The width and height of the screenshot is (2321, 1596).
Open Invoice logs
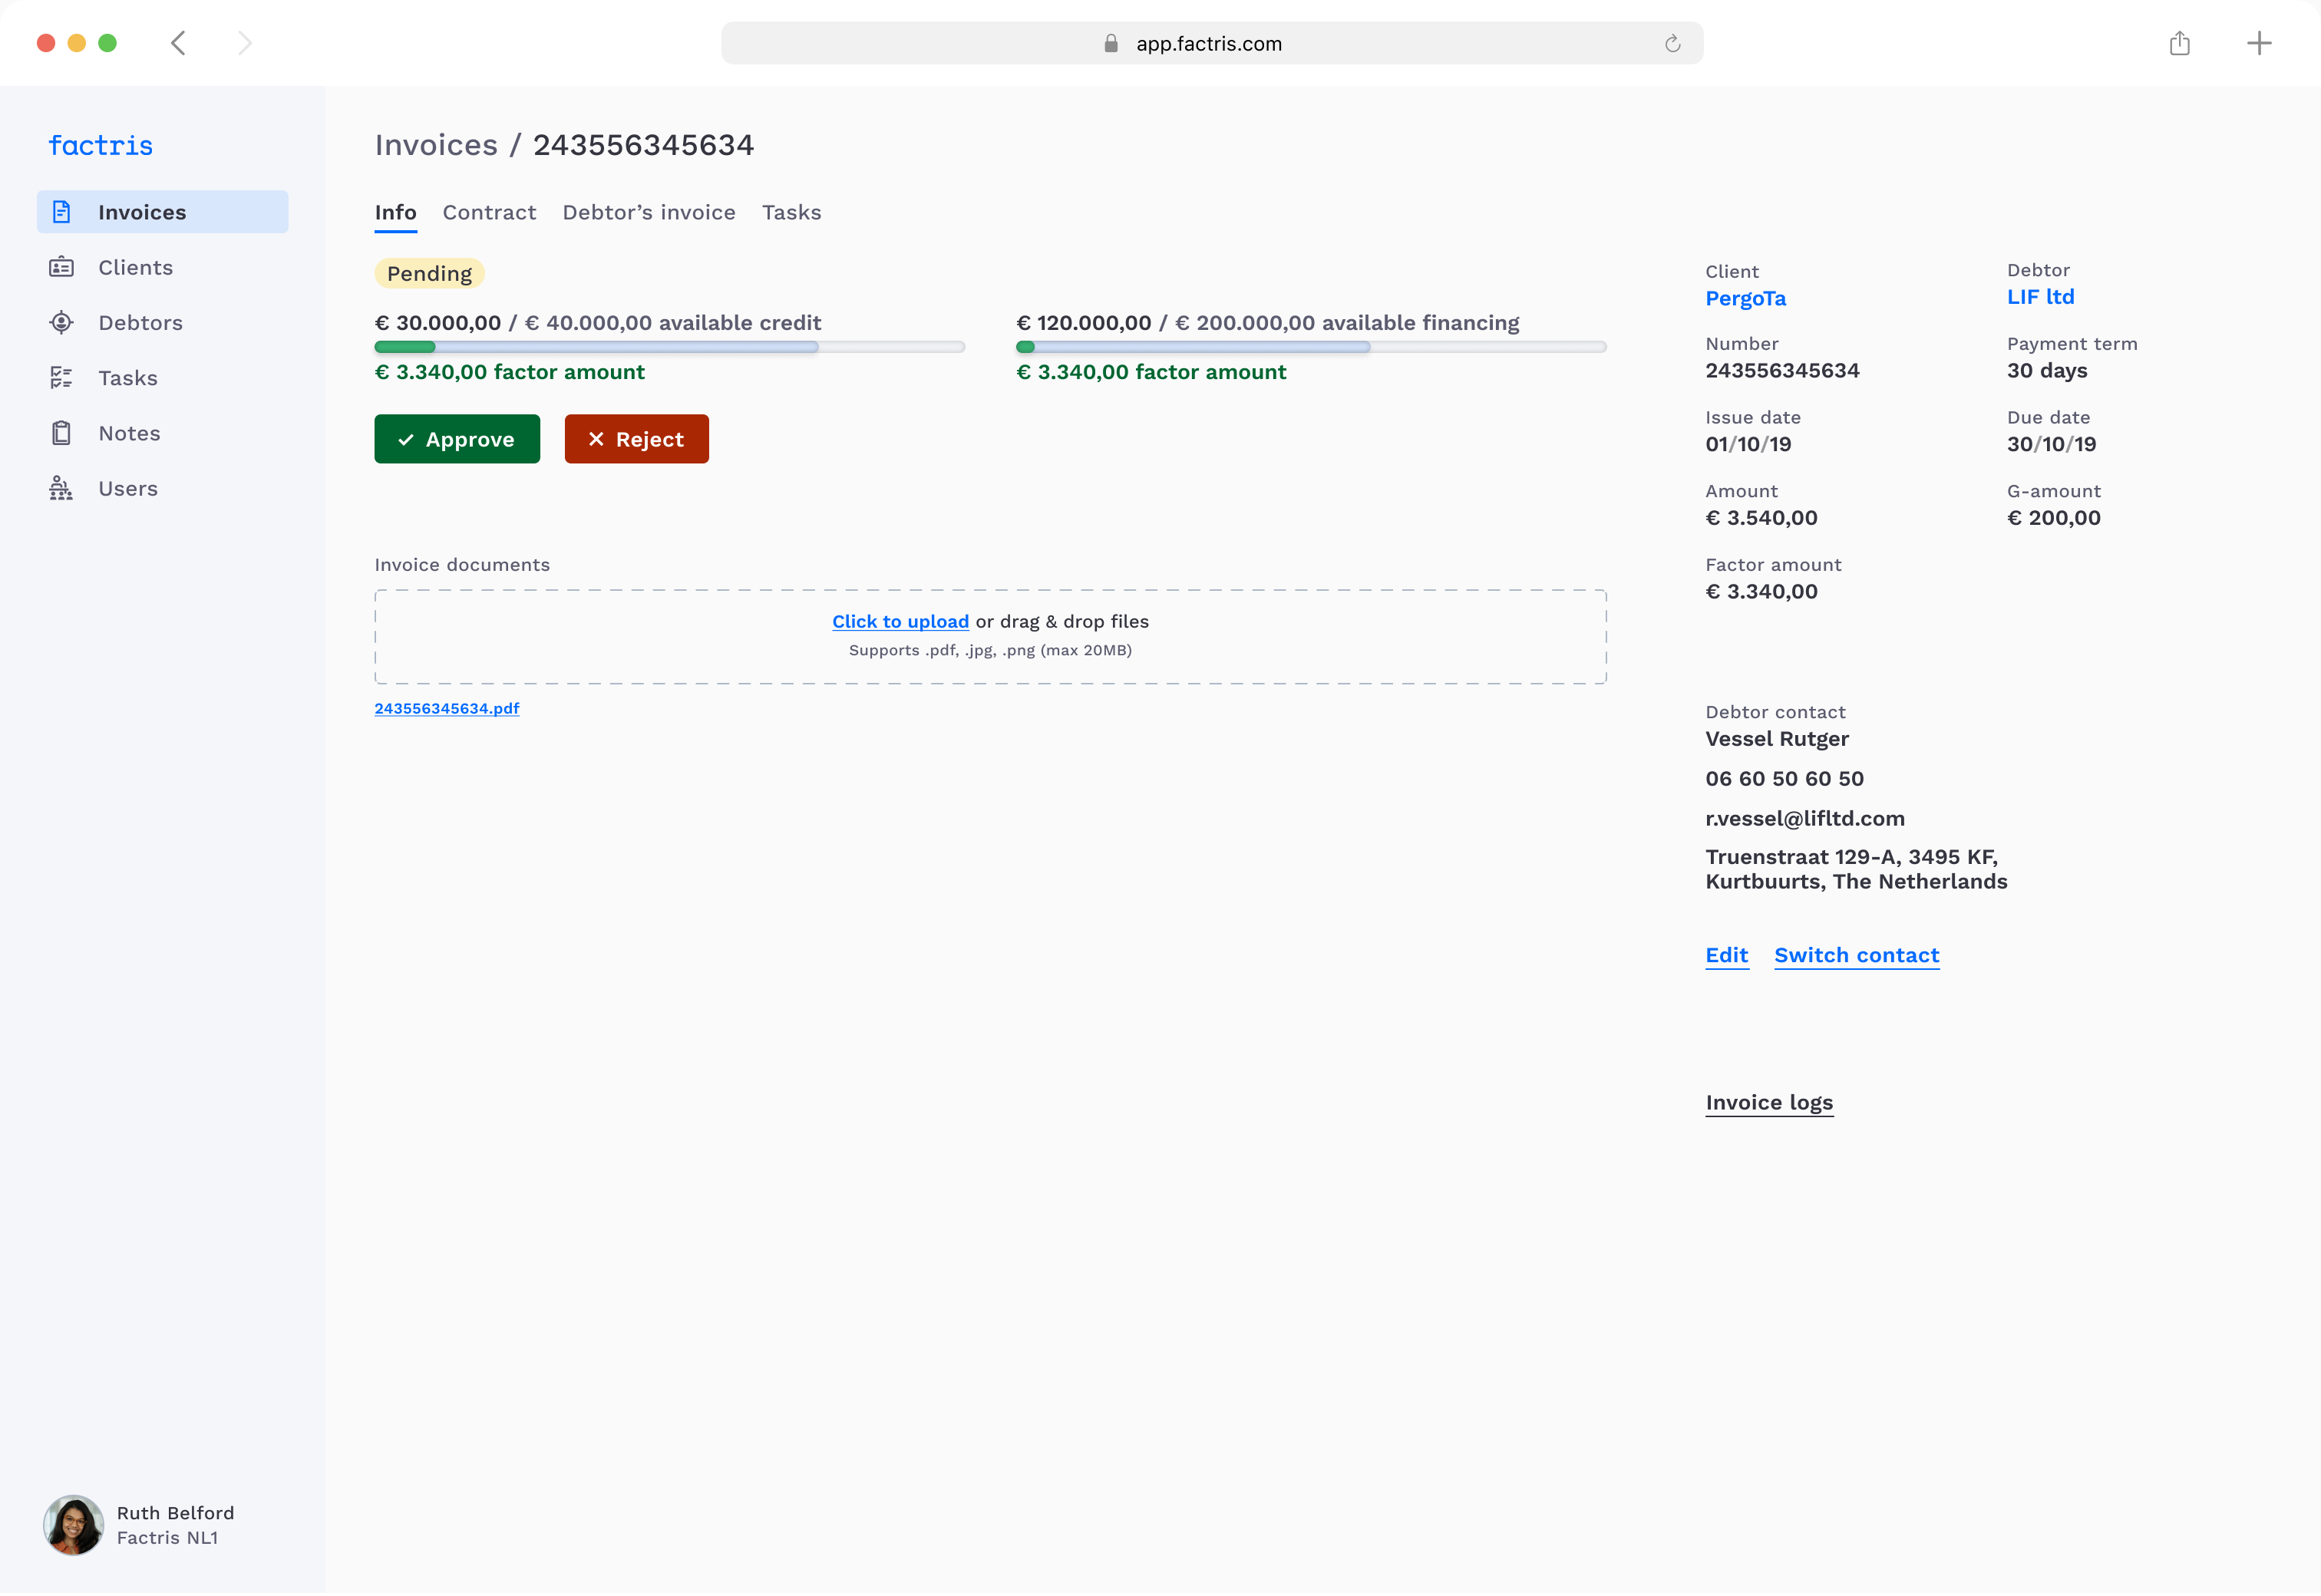tap(1768, 1102)
